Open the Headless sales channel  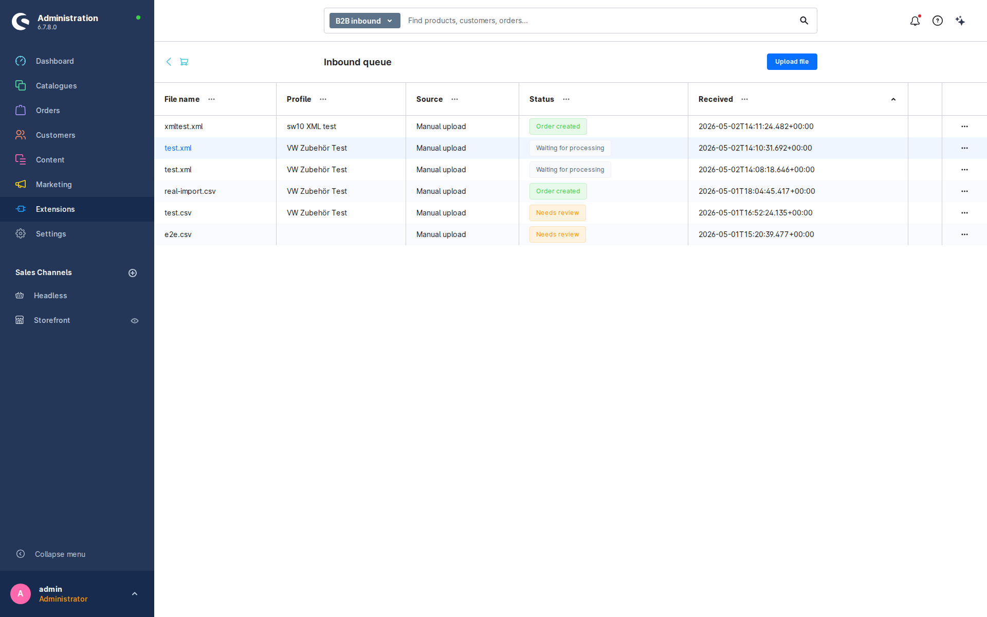[50, 296]
